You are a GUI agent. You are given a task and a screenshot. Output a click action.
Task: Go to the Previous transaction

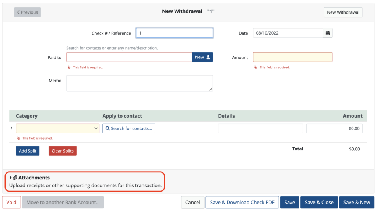tap(28, 12)
